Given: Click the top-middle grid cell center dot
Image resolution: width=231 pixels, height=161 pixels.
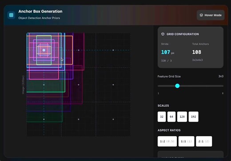Looking at the screenshot, I should point(79,50).
